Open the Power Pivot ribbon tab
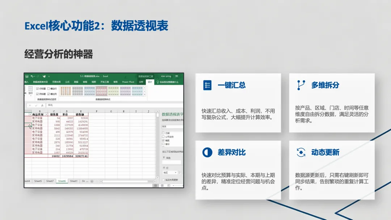The width and height of the screenshot is (391, 220). pos(128,82)
